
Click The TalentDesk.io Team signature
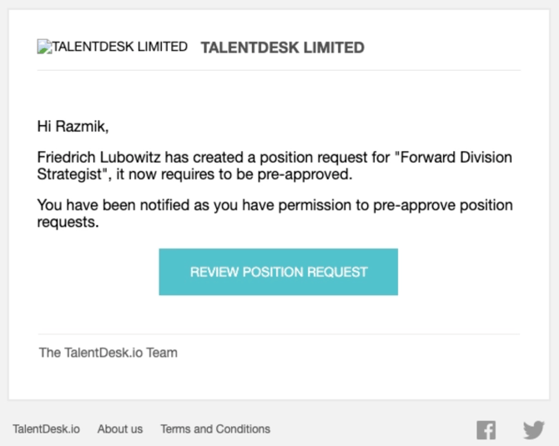click(x=108, y=353)
